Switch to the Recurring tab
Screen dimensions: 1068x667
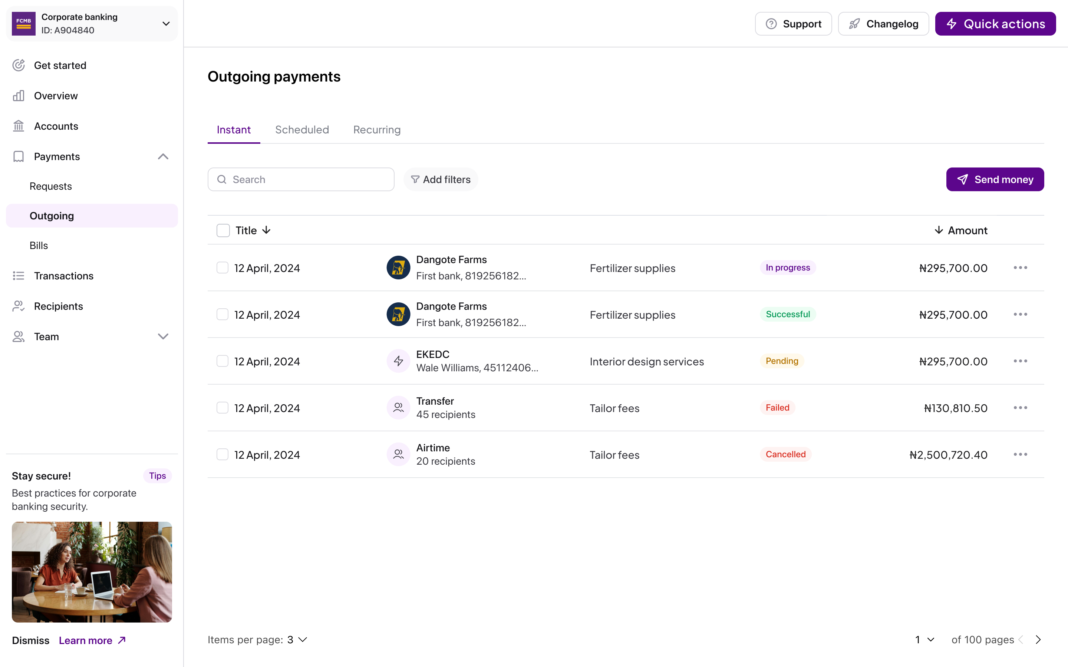[x=377, y=130]
